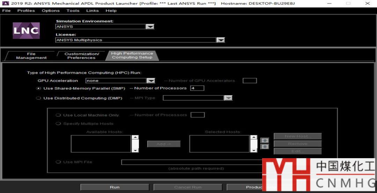The image size is (377, 193).
Task: Expand the GPU Acceleration dropdown arrow
Action: pos(151,81)
